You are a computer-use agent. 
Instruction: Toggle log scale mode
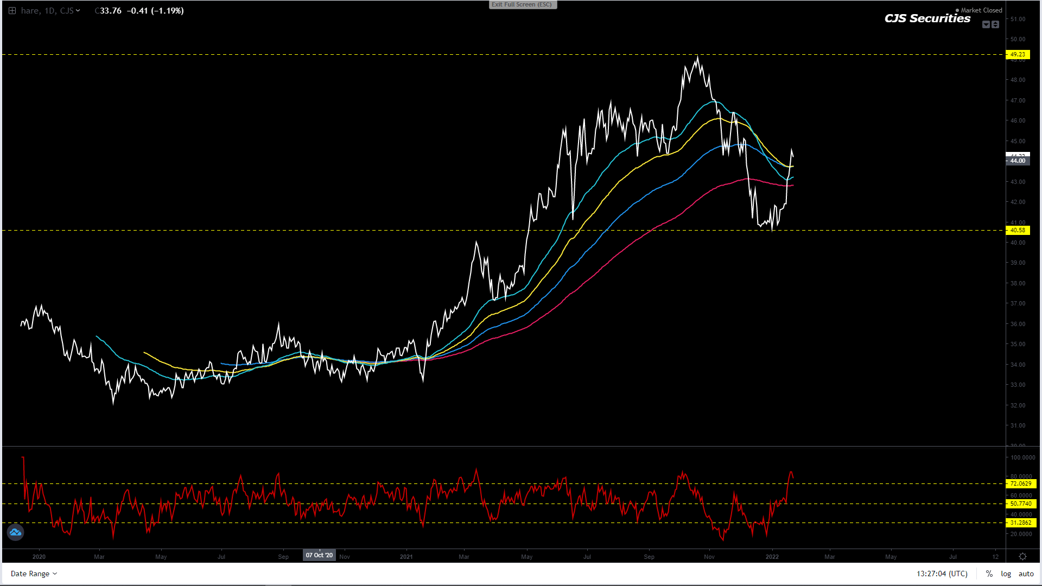[1006, 574]
